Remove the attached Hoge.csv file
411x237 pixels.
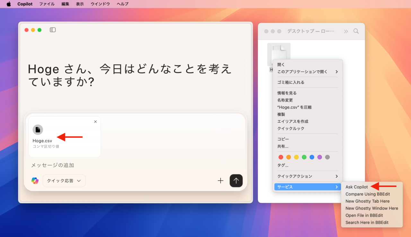pyautogui.click(x=95, y=122)
